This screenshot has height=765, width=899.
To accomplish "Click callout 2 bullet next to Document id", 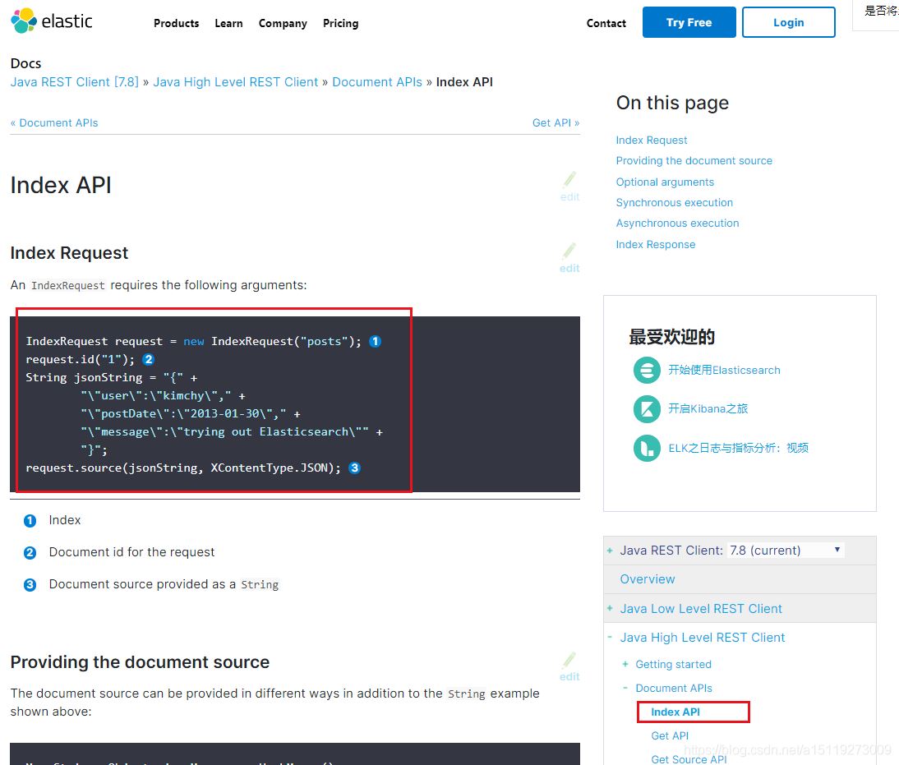I will point(30,552).
